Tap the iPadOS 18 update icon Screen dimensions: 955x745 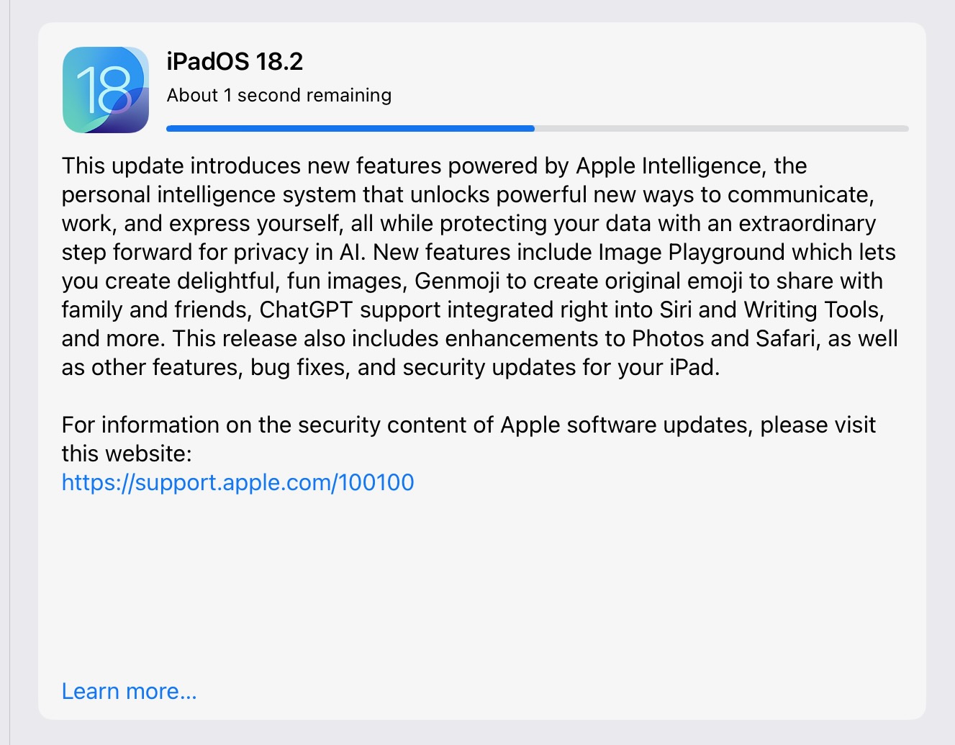106,90
